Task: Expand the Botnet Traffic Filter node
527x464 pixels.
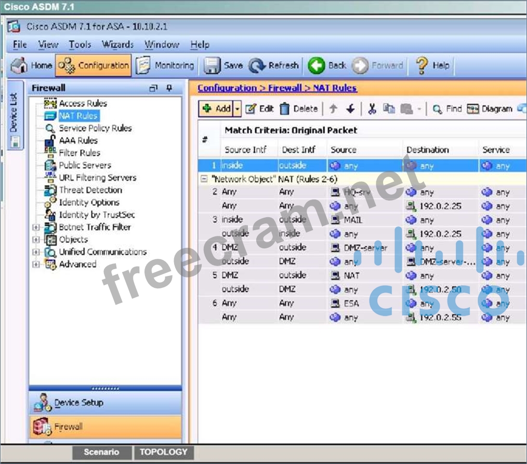Action: point(36,227)
